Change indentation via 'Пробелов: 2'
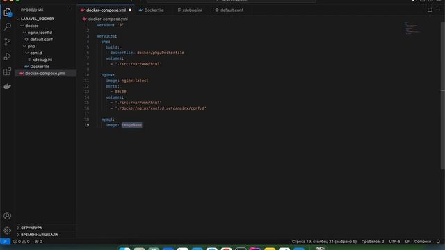This screenshot has width=445, height=250. click(373, 242)
